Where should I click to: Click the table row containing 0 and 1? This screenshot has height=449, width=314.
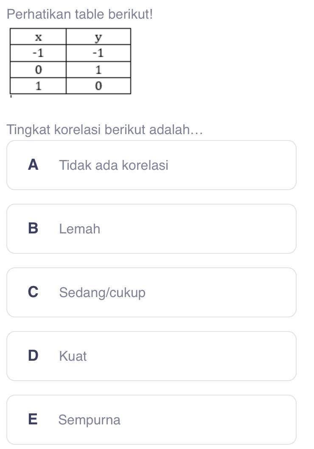coord(69,69)
